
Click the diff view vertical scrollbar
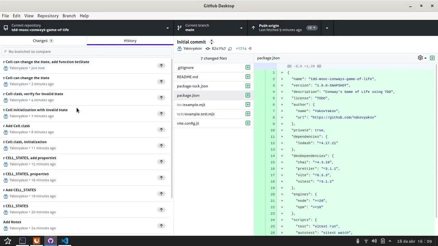coord(437,140)
